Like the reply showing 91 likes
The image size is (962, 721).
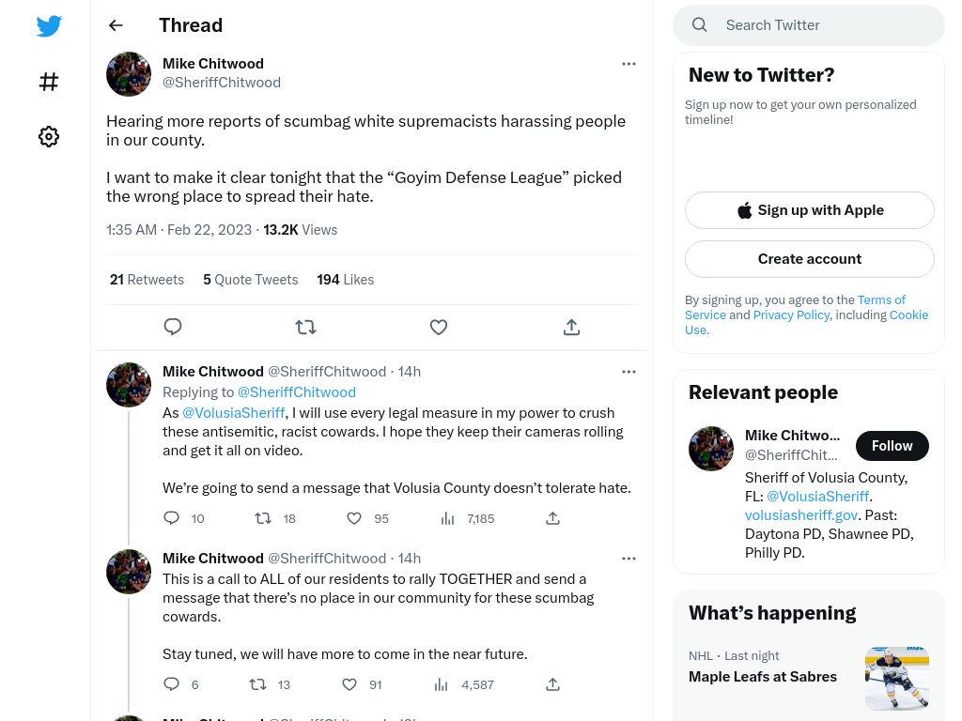(349, 684)
